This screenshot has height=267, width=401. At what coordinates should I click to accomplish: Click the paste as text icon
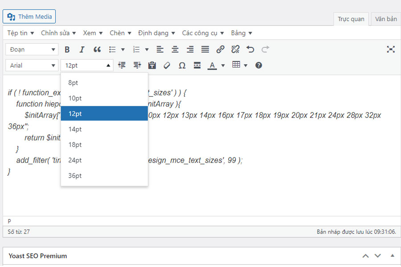tap(152, 65)
